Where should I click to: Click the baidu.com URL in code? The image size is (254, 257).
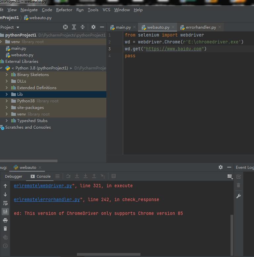[173, 49]
